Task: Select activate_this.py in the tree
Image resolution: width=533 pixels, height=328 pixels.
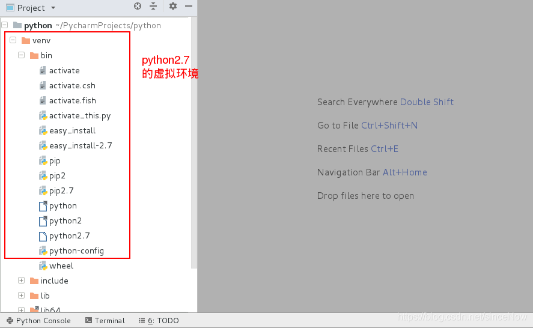Action: [80, 115]
